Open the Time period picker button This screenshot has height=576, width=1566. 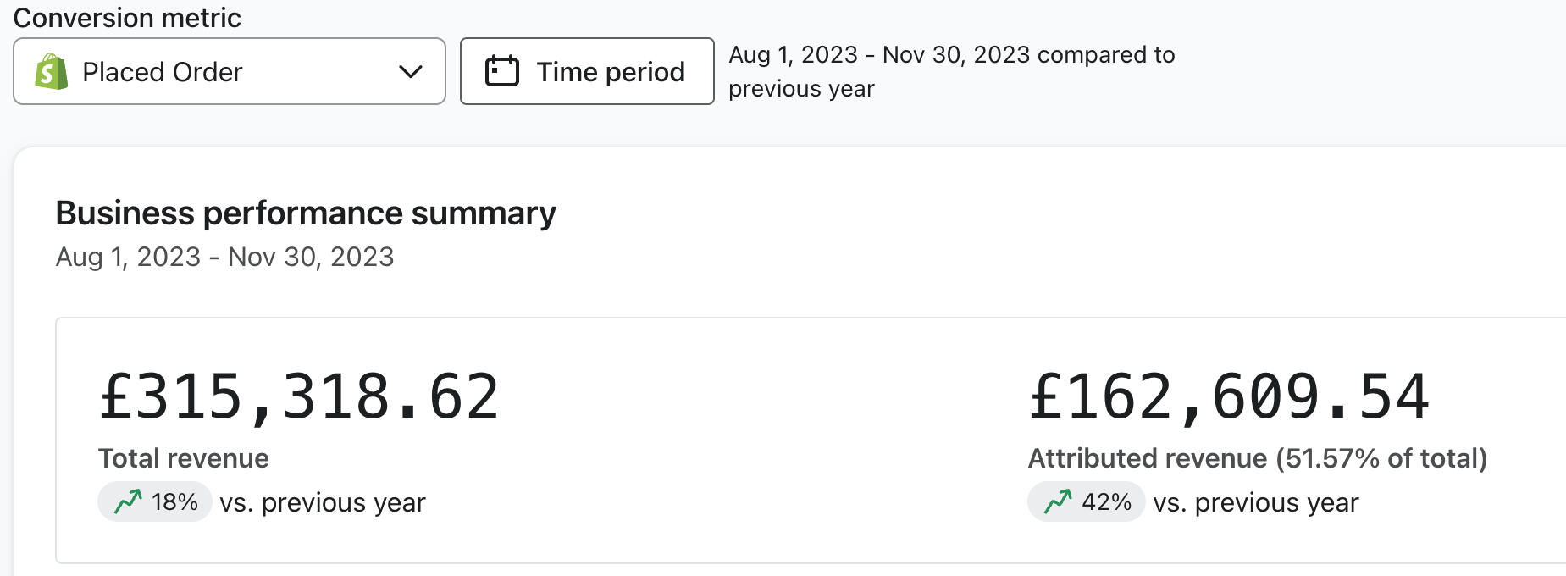click(587, 71)
